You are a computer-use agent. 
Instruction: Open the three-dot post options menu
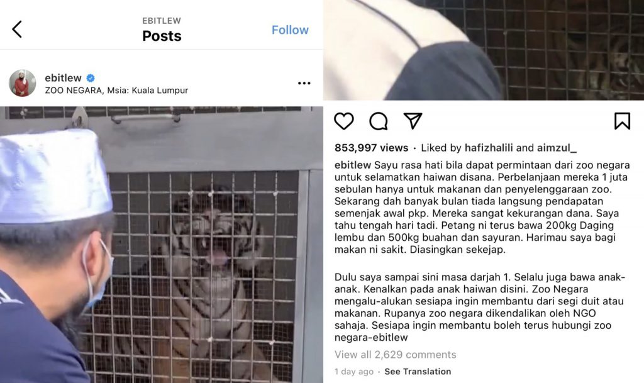point(304,84)
